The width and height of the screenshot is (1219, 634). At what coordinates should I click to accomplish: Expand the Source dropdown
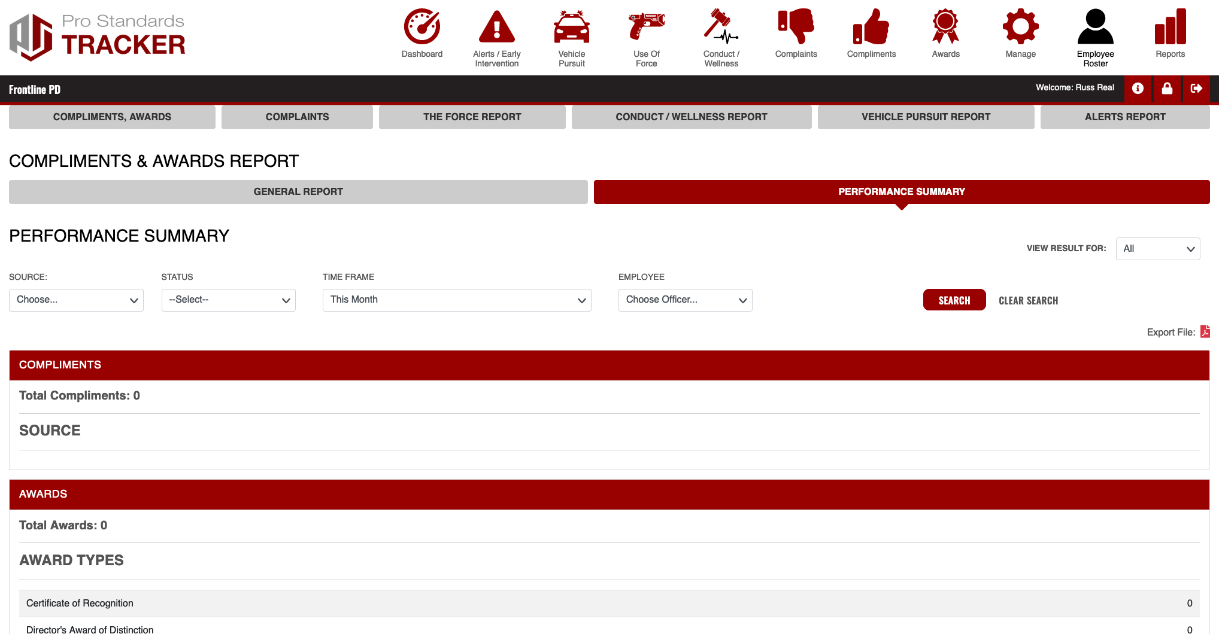76,300
